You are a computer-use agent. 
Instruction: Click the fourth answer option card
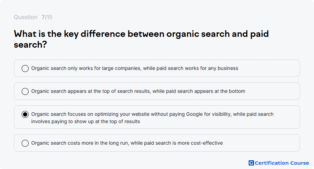click(x=157, y=143)
